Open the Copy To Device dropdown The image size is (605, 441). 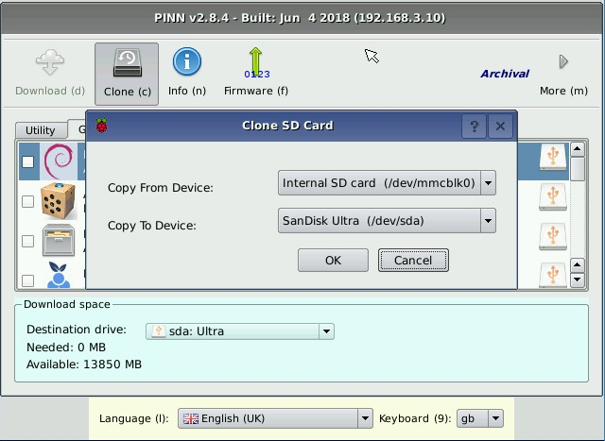click(x=387, y=221)
